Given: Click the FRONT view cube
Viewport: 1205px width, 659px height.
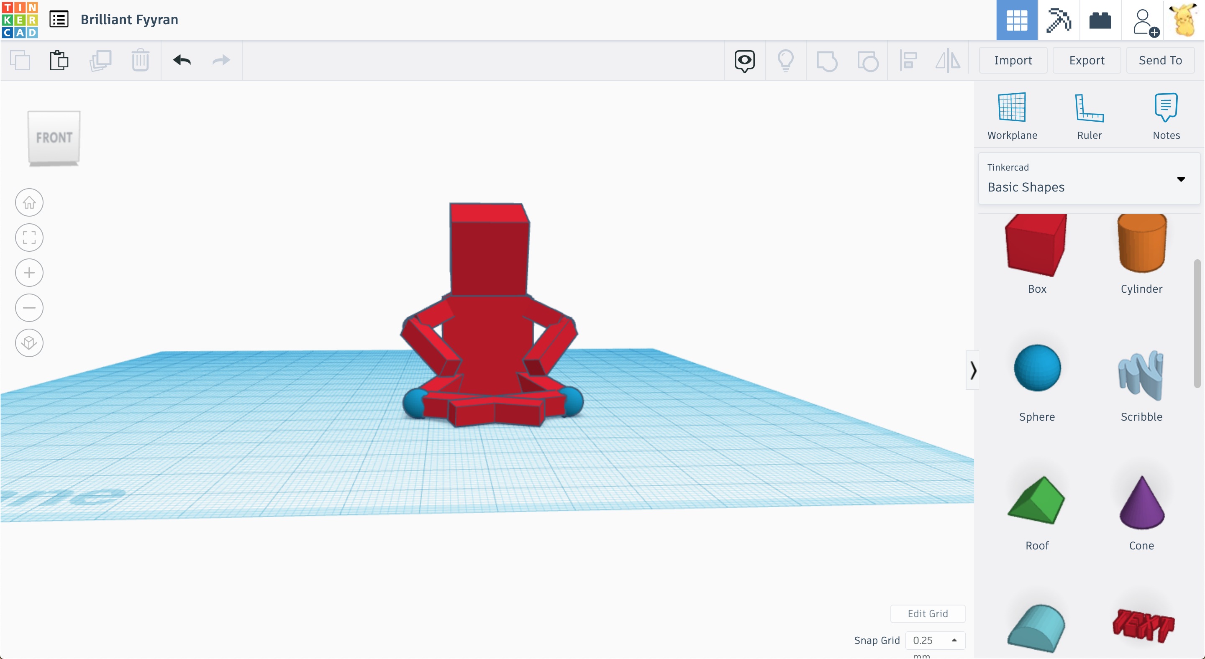Looking at the screenshot, I should (x=54, y=138).
